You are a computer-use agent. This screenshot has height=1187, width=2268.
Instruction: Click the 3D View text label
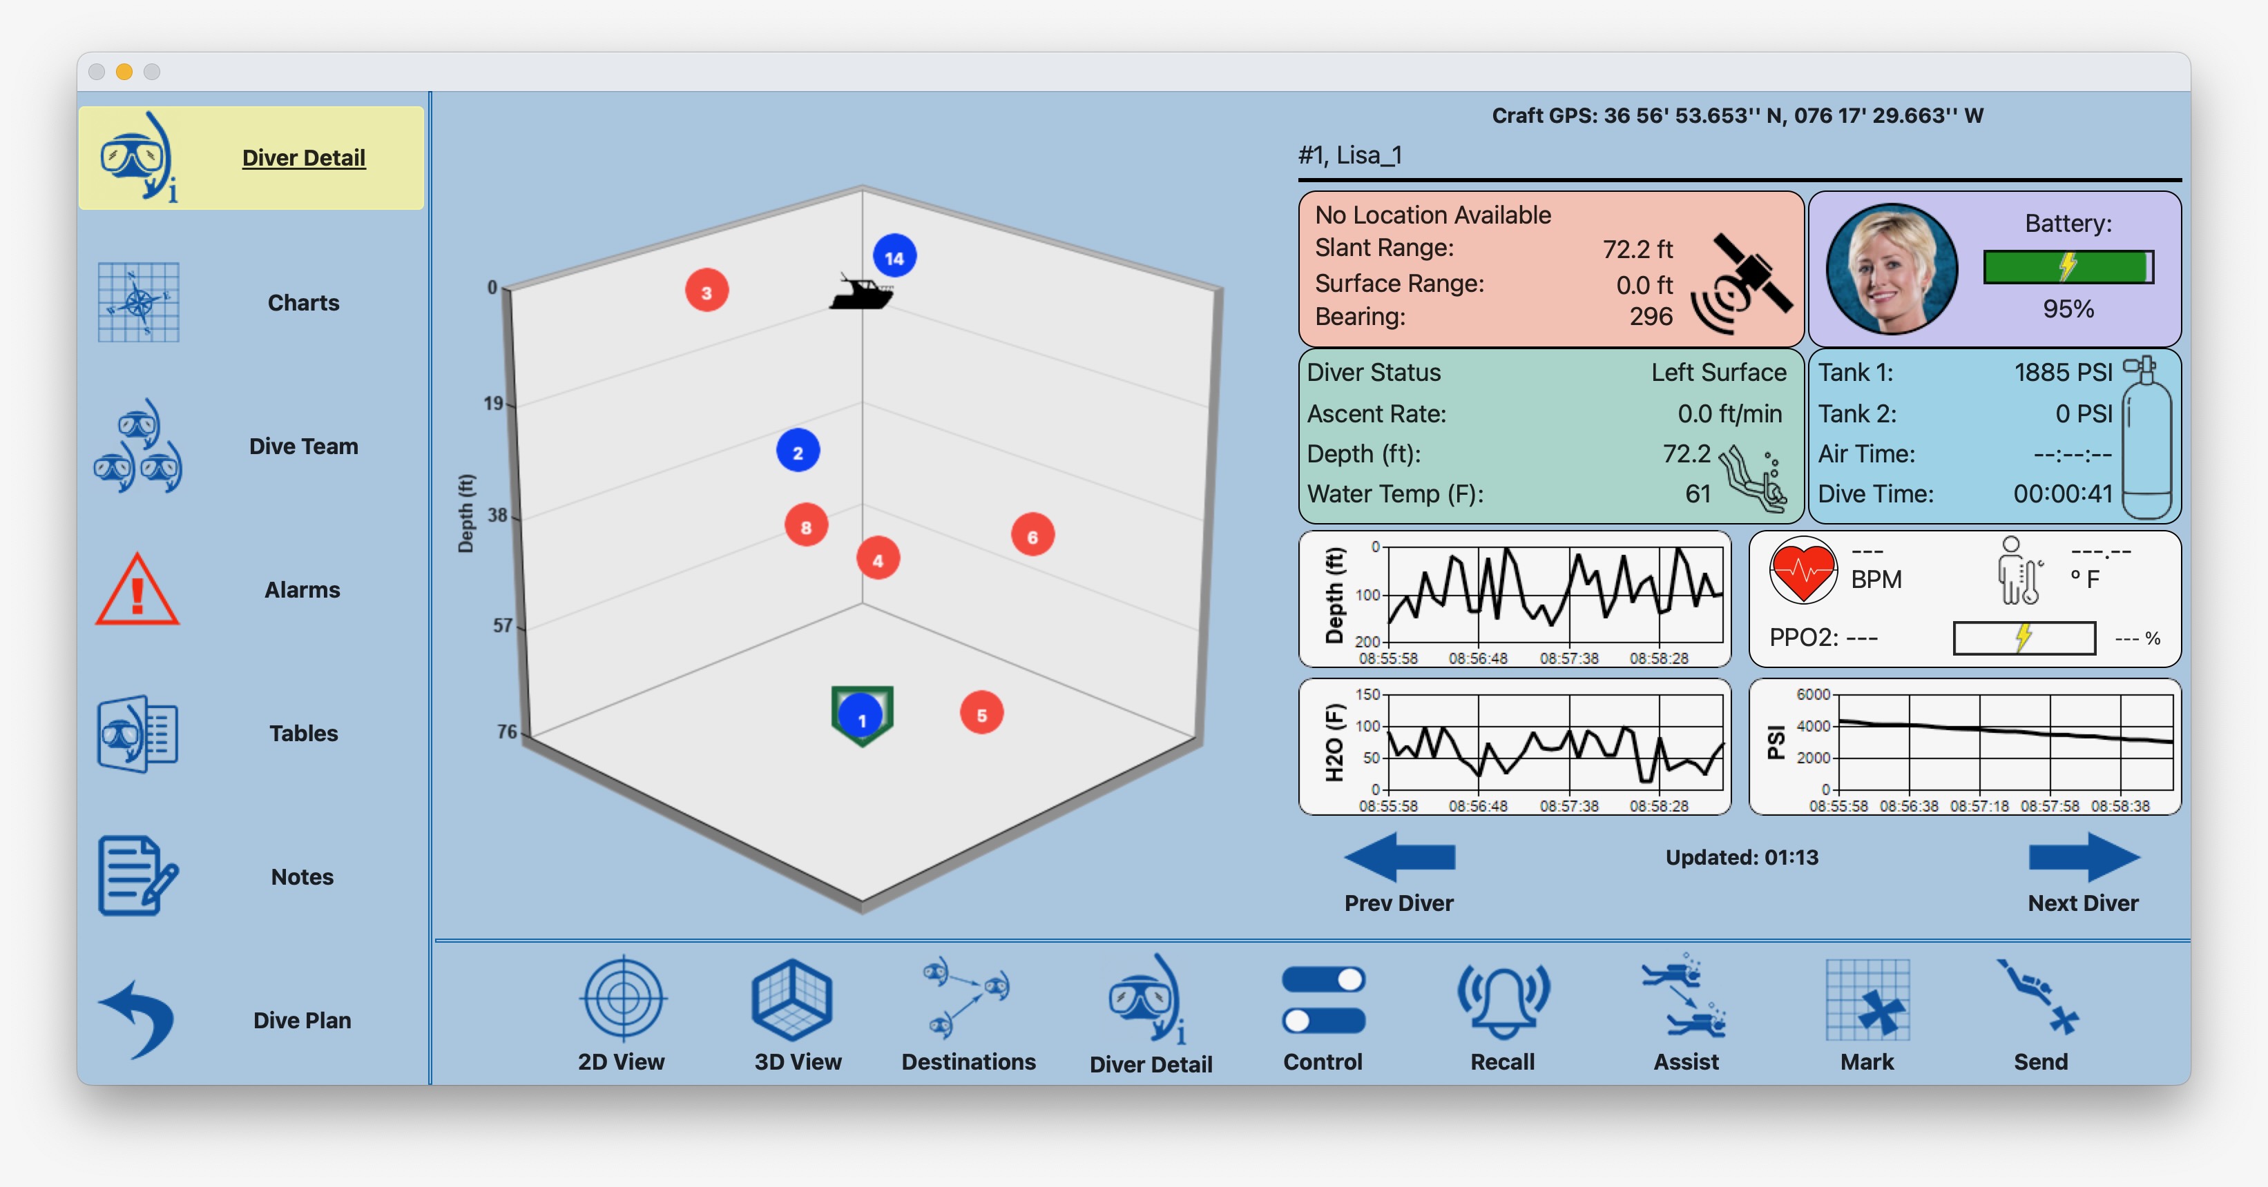tap(798, 1061)
